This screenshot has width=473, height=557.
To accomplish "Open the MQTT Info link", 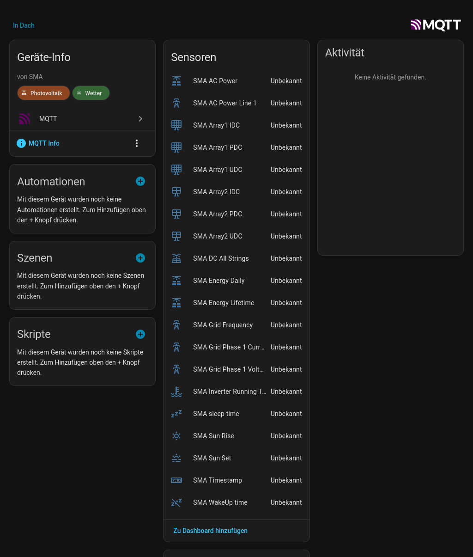I will click(44, 143).
